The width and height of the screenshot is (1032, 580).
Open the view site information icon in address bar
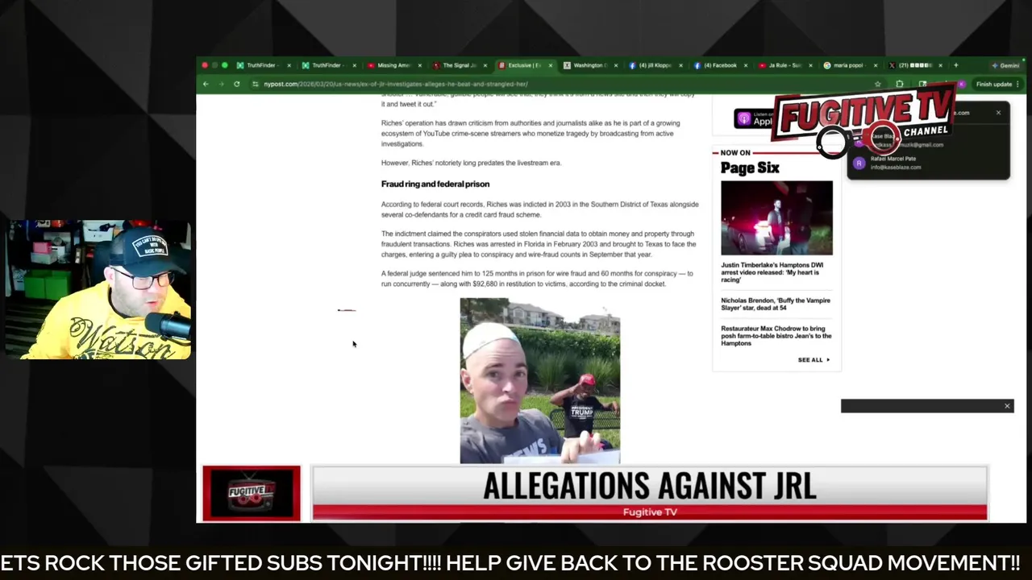point(256,84)
